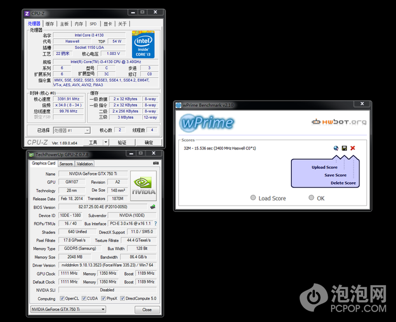Open the processor selection dropdown in CPU-Z
The height and width of the screenshot is (322, 396).
point(72,130)
